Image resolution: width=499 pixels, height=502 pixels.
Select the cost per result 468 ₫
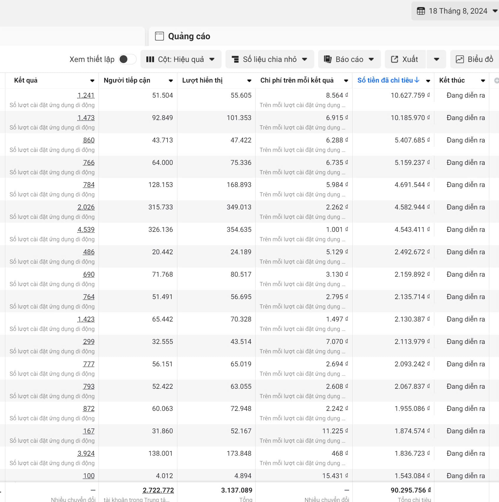tap(340, 453)
